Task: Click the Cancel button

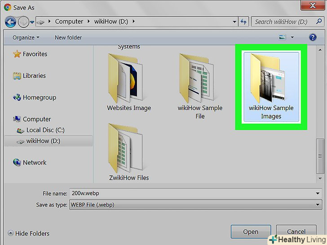Action: [x=296, y=232]
